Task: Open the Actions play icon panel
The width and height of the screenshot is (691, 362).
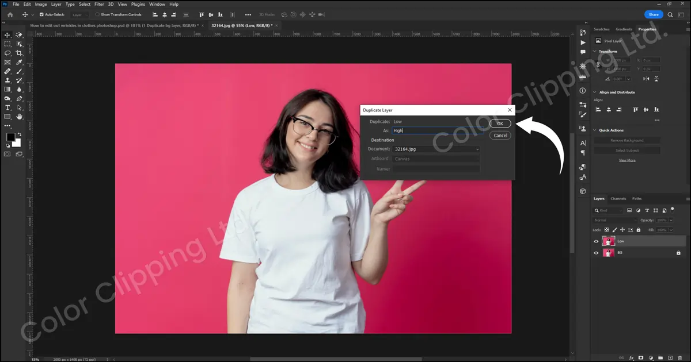Action: pyautogui.click(x=583, y=43)
